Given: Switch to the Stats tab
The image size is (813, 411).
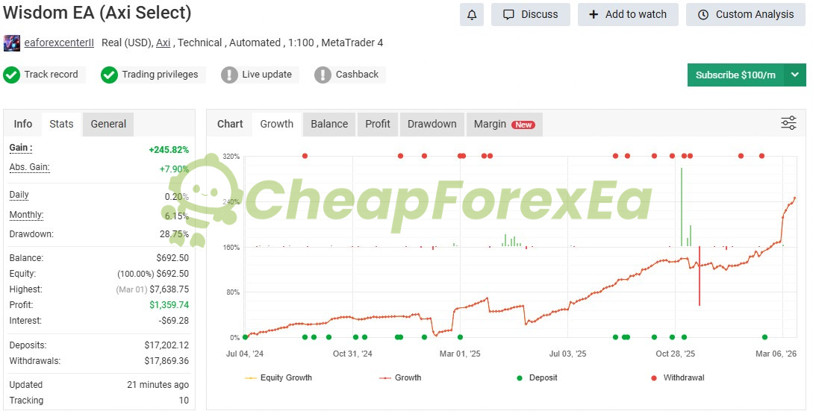Looking at the screenshot, I should coord(61,124).
